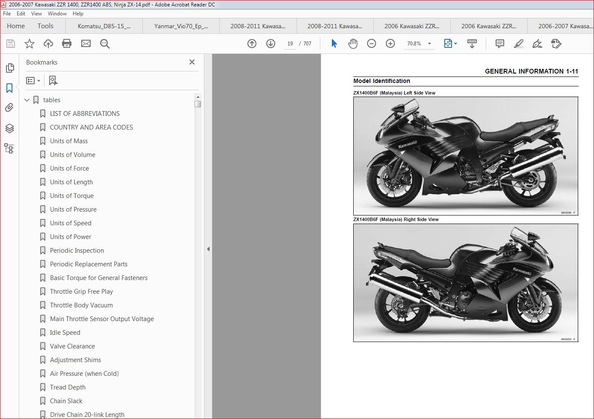
Task: Open the search magnifier tool
Action: tap(105, 44)
